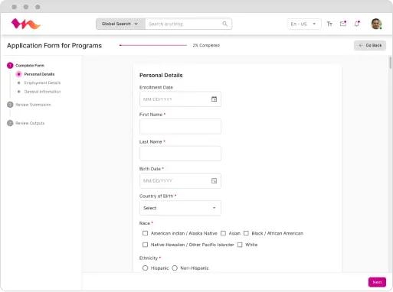The height and width of the screenshot is (292, 393).
Task: Select Employment Details in the sidebar
Action: pos(42,83)
